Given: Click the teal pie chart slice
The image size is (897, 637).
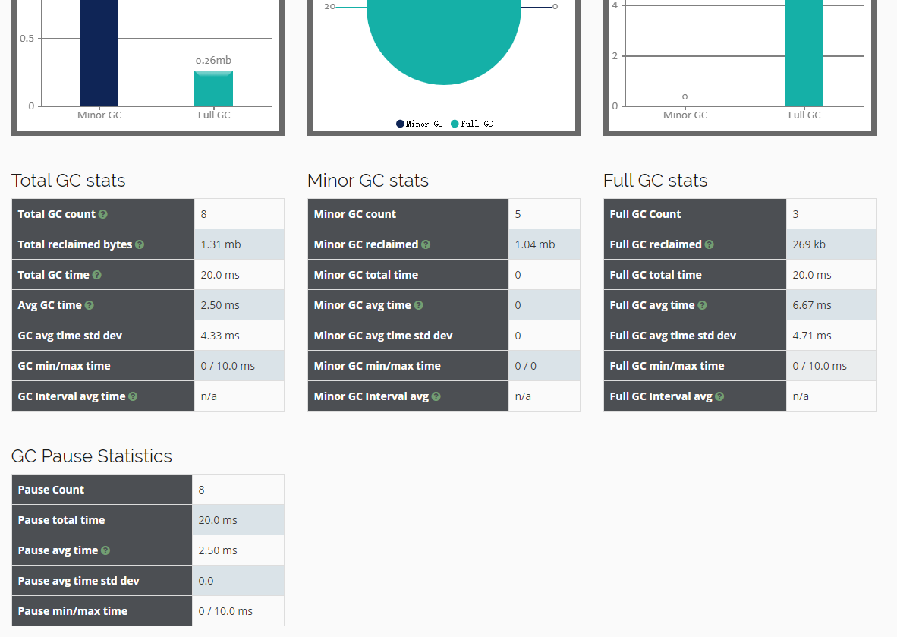Looking at the screenshot, I should (444, 34).
